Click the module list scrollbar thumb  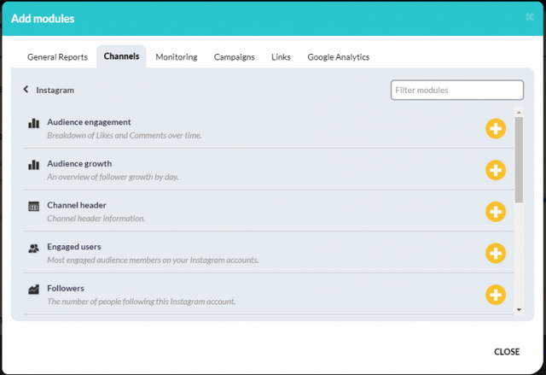click(519, 159)
